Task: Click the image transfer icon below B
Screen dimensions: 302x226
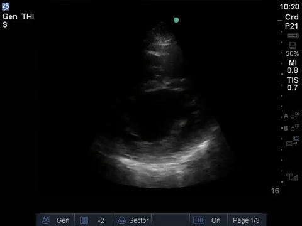Action: 293,141
